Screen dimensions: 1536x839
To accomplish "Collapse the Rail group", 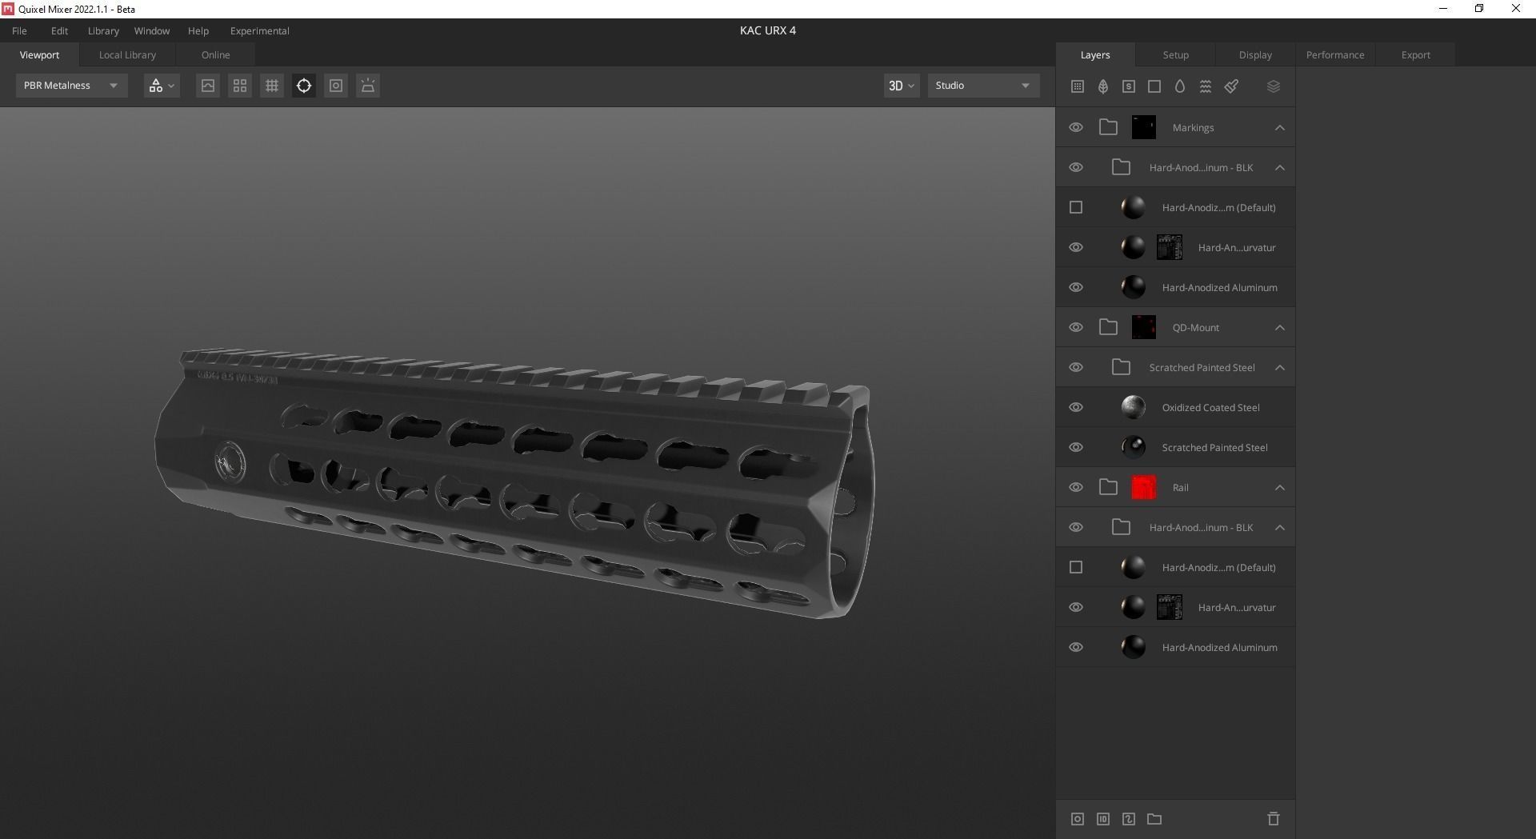I will [1280, 488].
